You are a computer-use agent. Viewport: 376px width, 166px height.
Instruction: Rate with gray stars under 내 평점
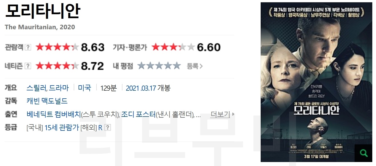(x=159, y=66)
